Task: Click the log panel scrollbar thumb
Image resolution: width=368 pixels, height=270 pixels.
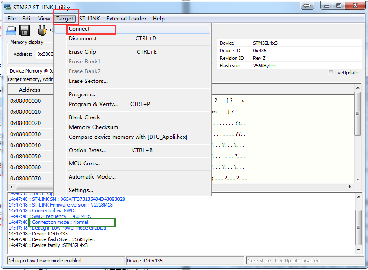Action: pyautogui.click(x=359, y=227)
